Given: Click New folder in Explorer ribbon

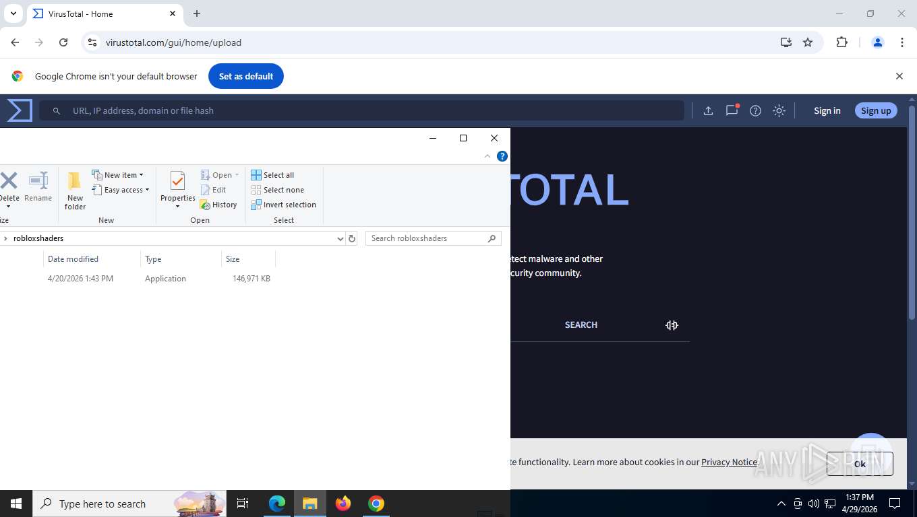Looking at the screenshot, I should point(75,191).
